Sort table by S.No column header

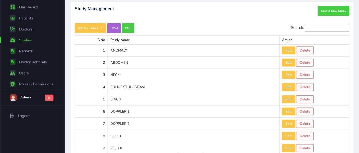coord(101,40)
